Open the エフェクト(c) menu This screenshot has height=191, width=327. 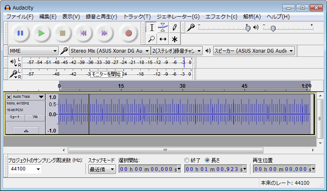click(x=221, y=17)
